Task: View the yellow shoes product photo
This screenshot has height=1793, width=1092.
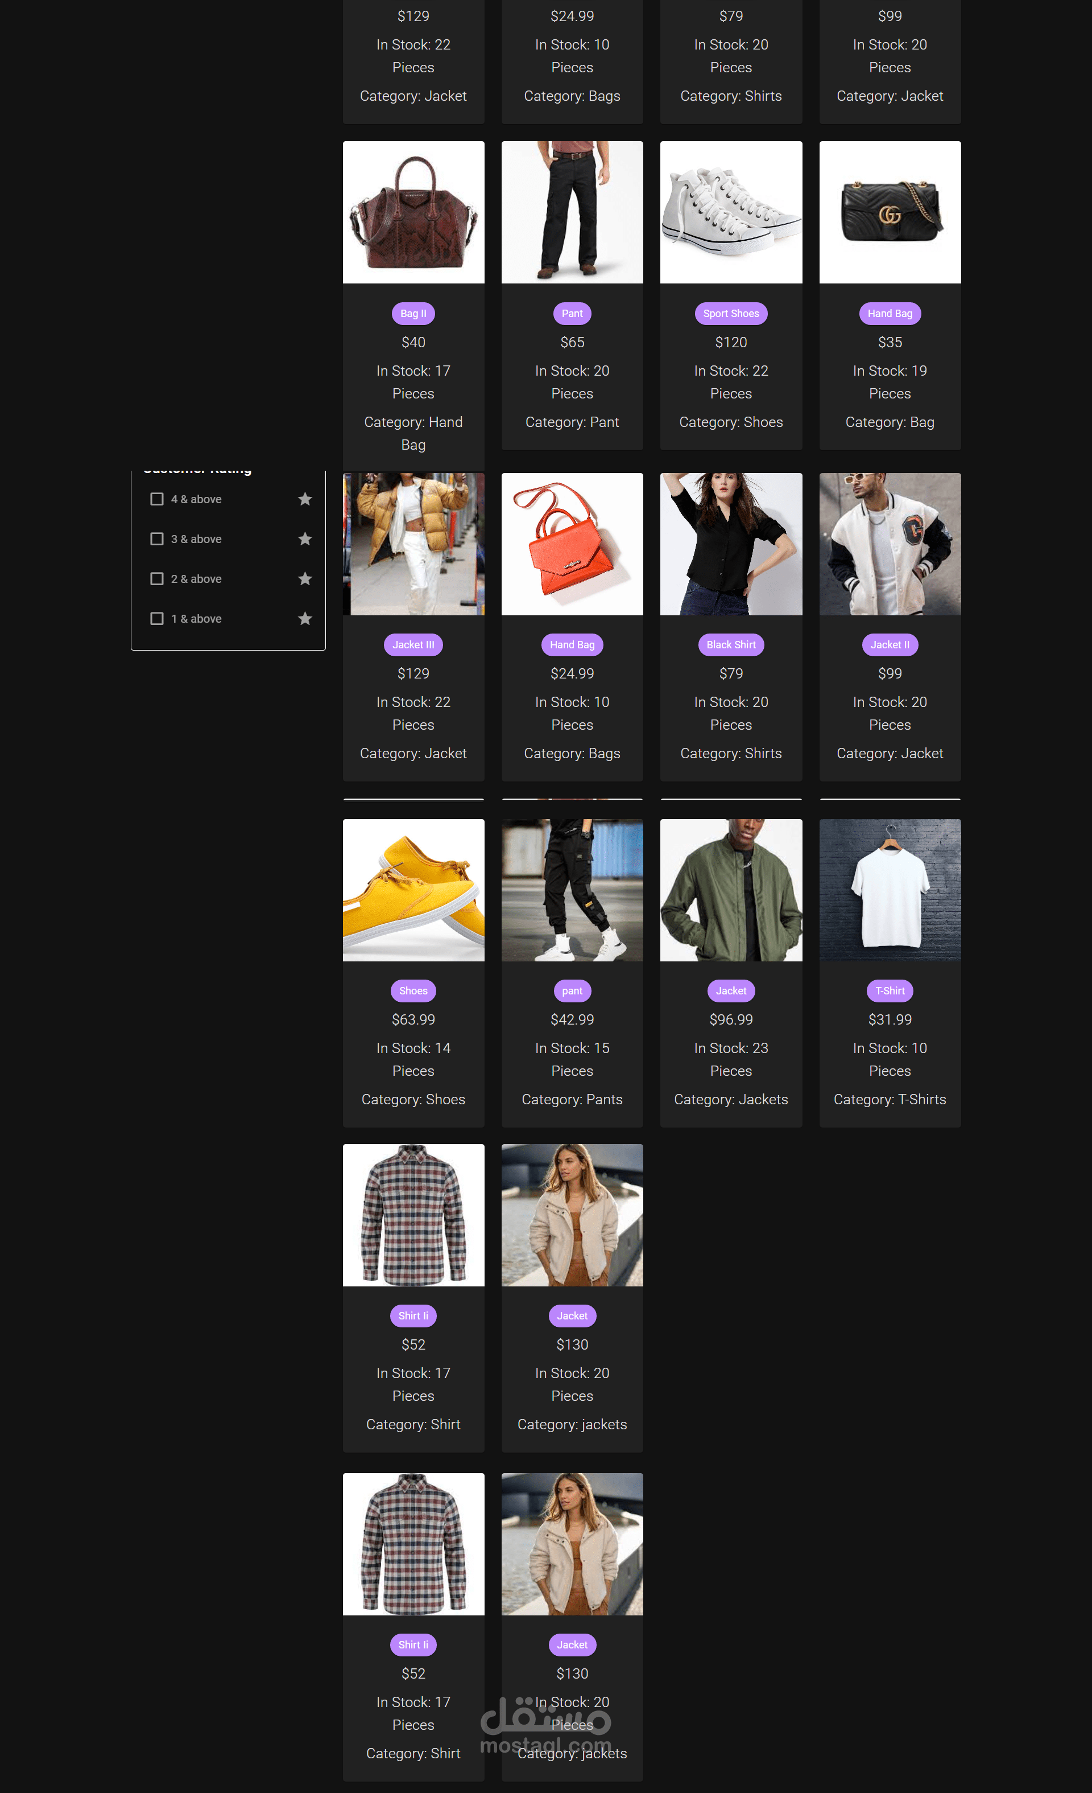Action: (x=413, y=890)
